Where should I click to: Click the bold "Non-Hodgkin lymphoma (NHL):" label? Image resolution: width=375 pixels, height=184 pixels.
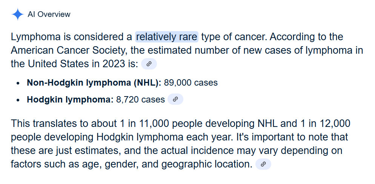coord(94,83)
